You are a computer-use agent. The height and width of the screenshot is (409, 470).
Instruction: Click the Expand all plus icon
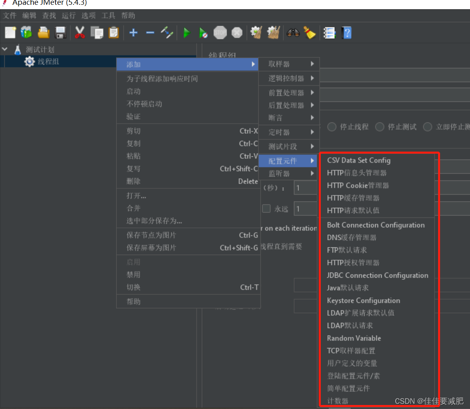[133, 33]
